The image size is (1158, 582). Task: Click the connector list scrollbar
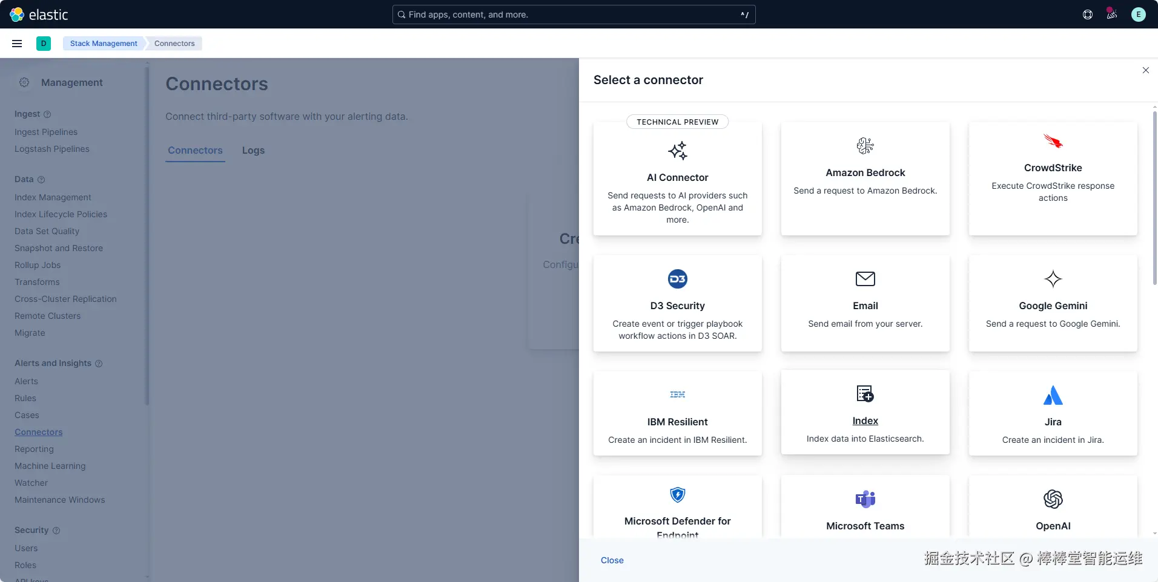(1155, 198)
